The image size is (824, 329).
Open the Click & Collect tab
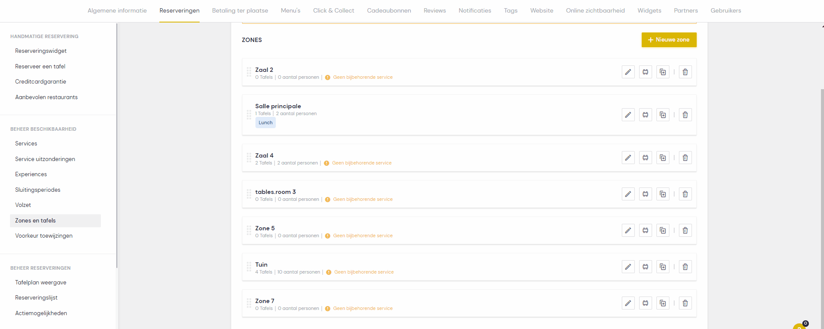click(333, 10)
